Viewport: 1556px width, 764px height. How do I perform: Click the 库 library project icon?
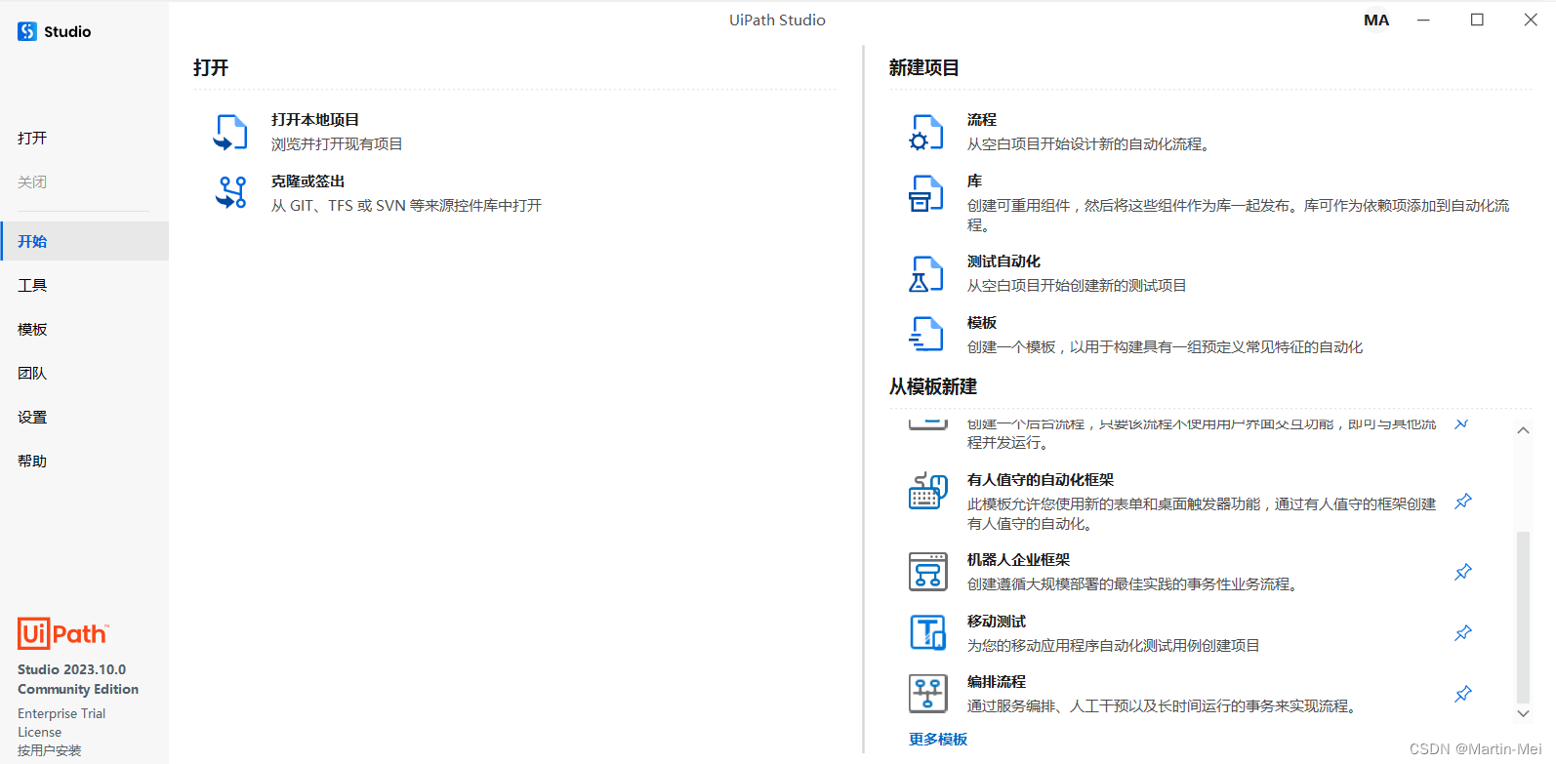926,193
